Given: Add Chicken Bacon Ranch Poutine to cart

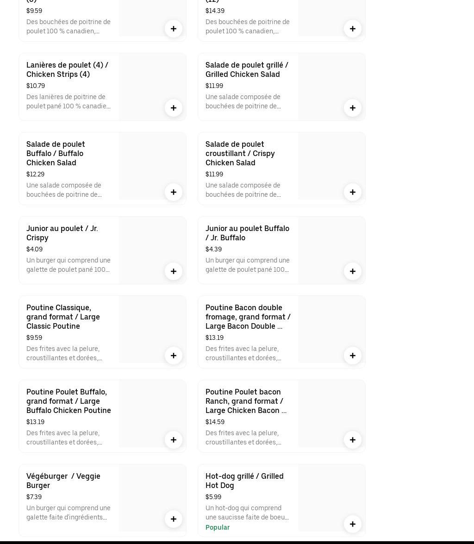Looking at the screenshot, I should tap(353, 440).
